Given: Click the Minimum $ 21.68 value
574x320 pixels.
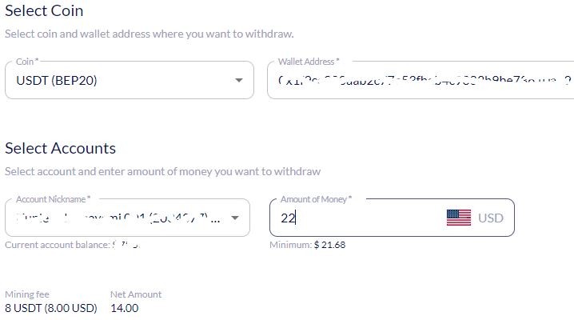Looking at the screenshot, I should [329, 245].
